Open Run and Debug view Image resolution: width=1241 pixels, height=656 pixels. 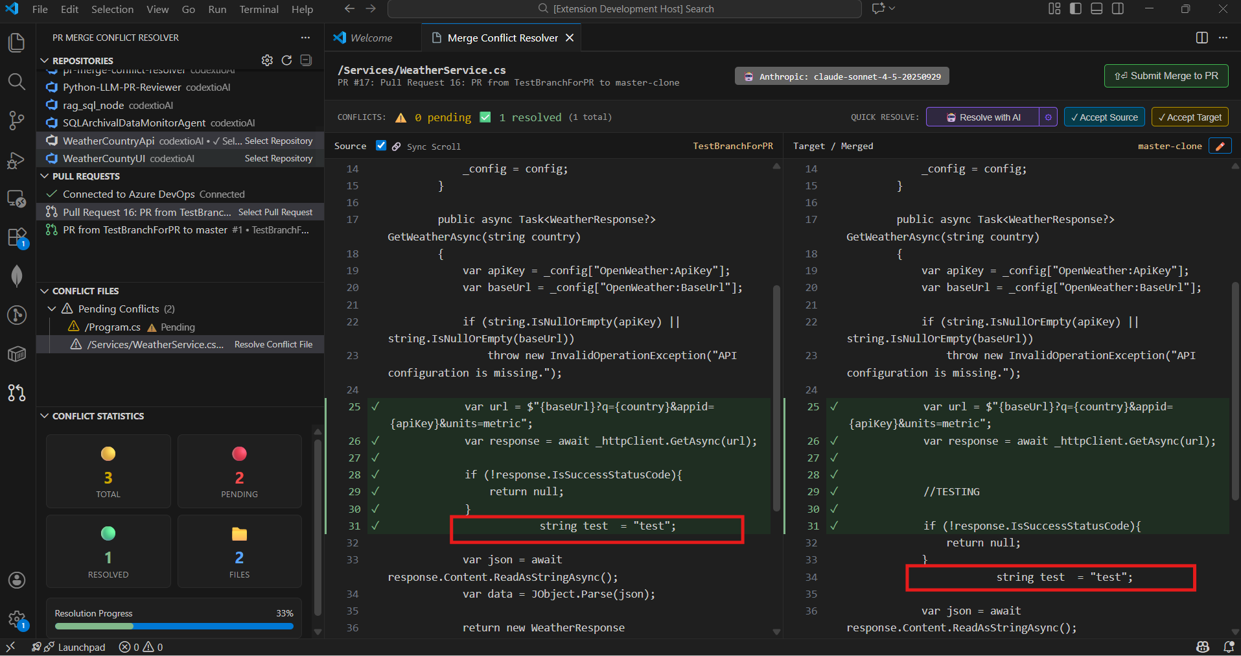coord(16,159)
